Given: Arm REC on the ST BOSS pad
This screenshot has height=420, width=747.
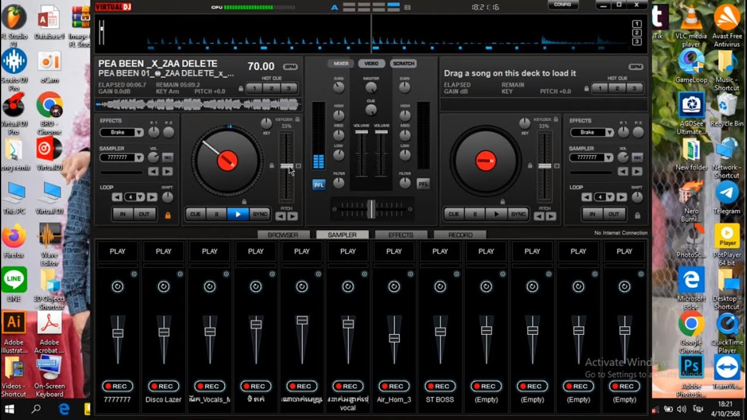Looking at the screenshot, I should [x=440, y=386].
